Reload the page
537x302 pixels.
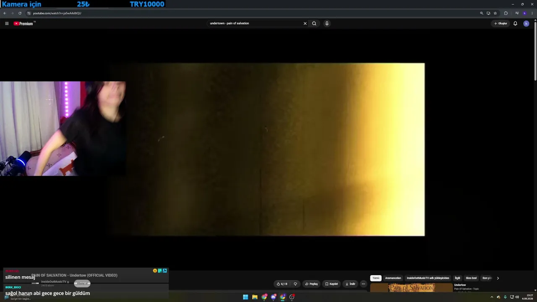pyautogui.click(x=20, y=13)
